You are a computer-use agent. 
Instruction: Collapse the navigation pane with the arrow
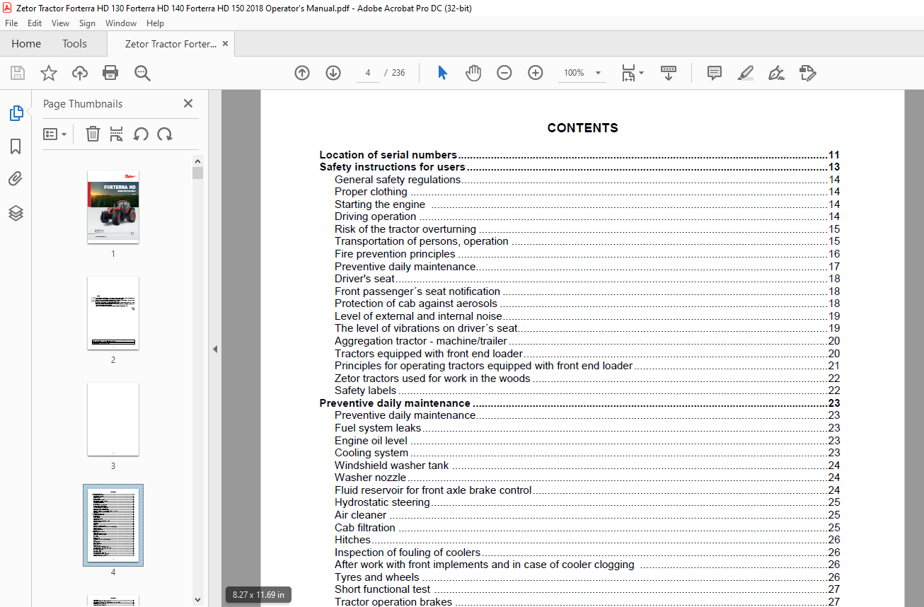pos(215,349)
